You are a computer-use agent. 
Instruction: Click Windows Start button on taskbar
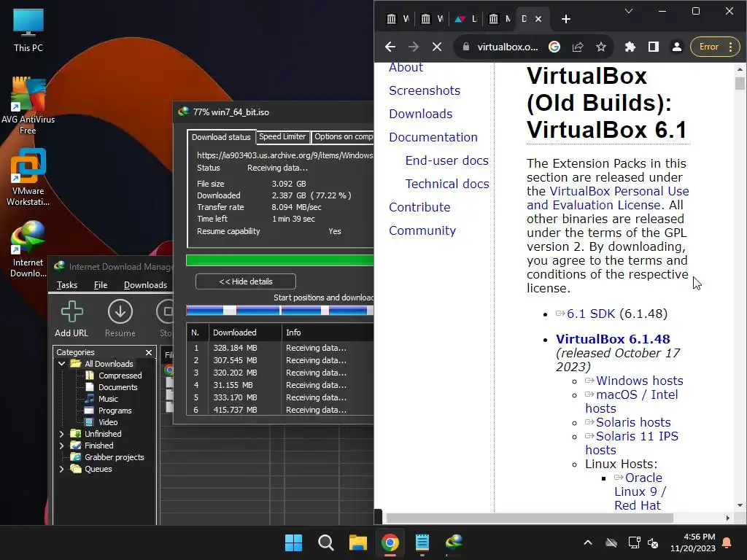[x=293, y=542]
